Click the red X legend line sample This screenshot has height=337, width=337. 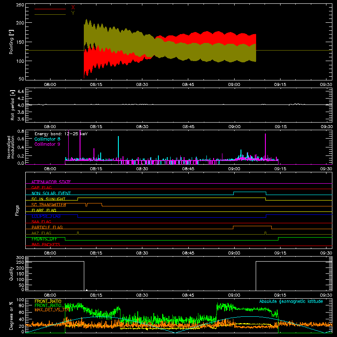50,9
